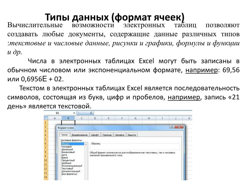Screen dimensions: 247x185
Task: Switch to the Шрифт tab
Action: coord(95,135)
